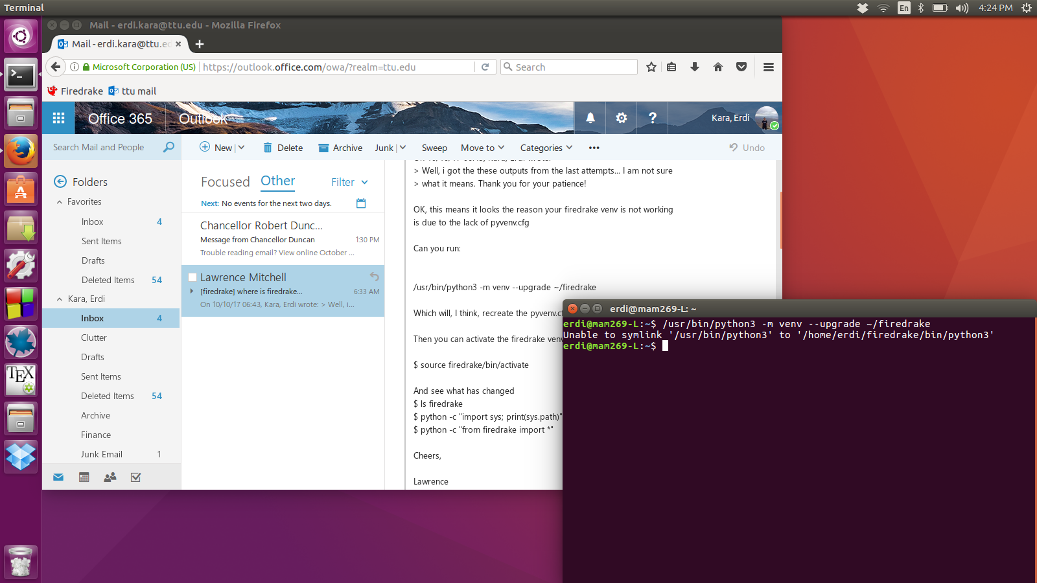This screenshot has height=583, width=1037.
Task: Click the Sweep command
Action: point(434,148)
